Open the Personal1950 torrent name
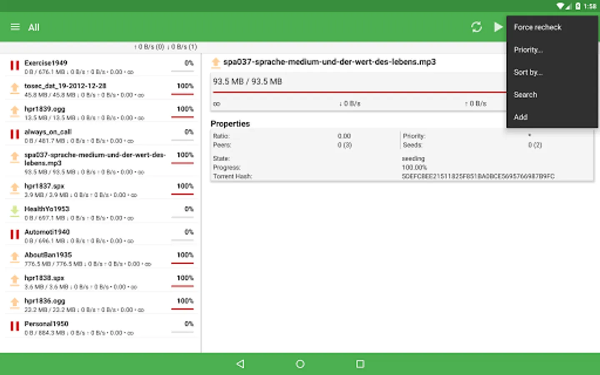This screenshot has width=600, height=375. coord(46,324)
